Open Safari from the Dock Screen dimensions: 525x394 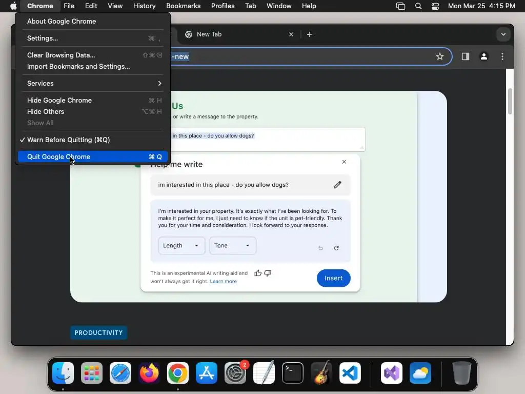coord(120,373)
